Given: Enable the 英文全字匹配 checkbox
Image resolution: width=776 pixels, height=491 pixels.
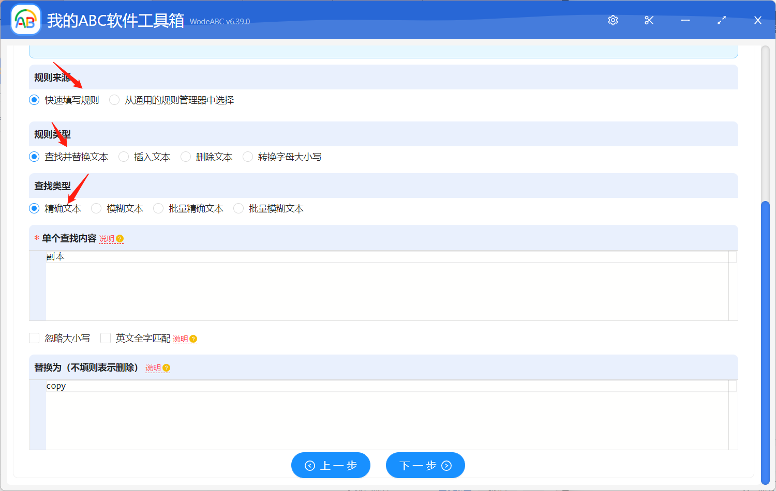Looking at the screenshot, I should [x=106, y=338].
